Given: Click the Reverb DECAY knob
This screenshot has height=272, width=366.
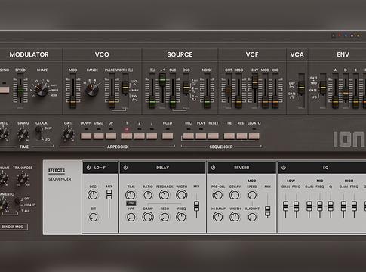Looking at the screenshot, I should 235,195.
